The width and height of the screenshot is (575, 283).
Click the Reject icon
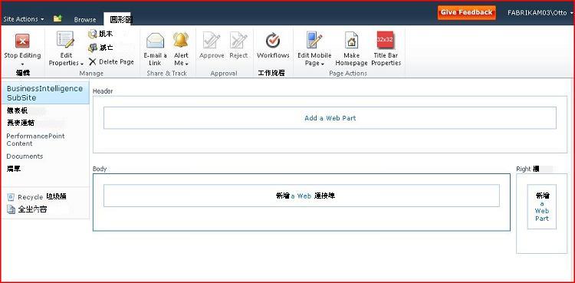[x=238, y=41]
